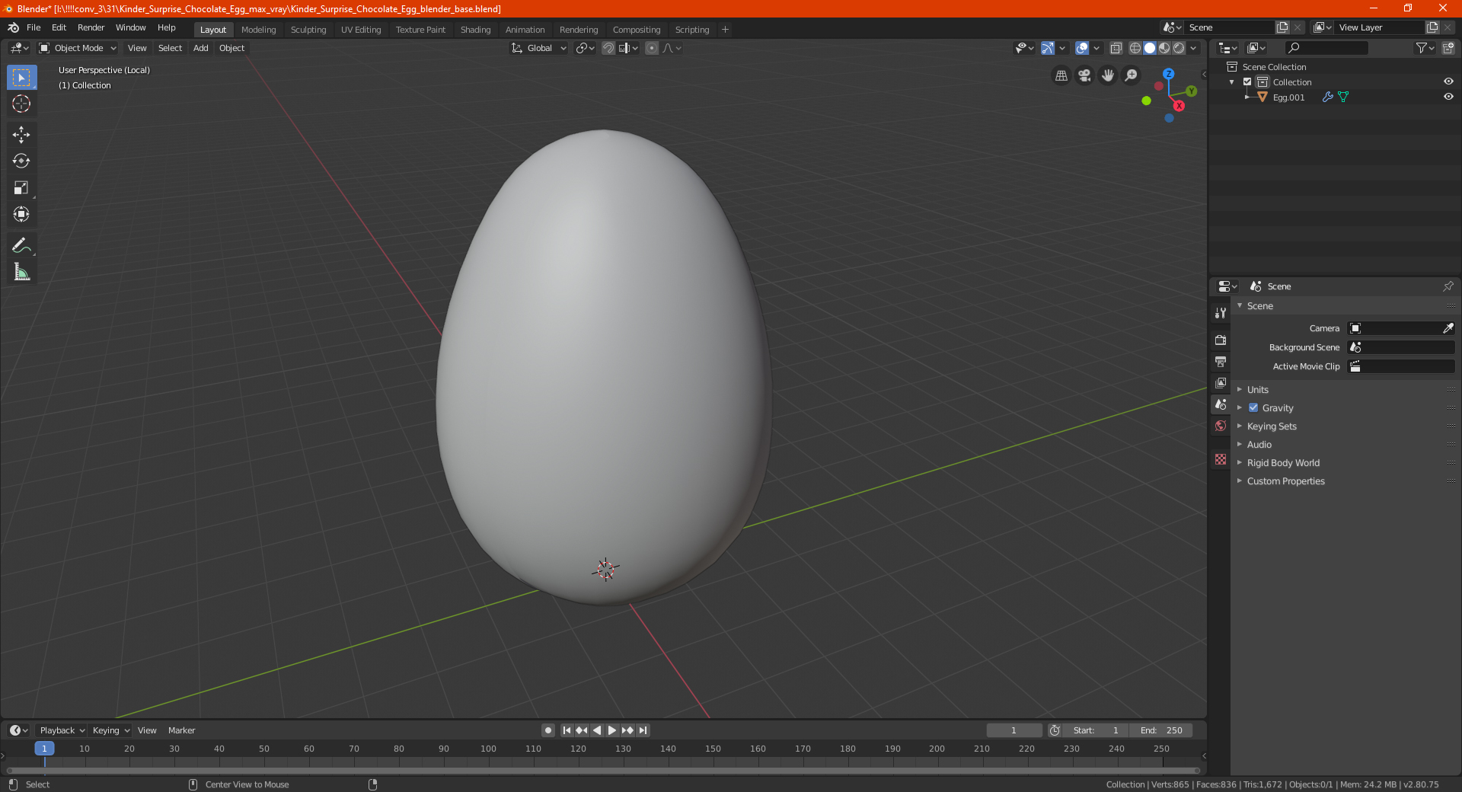
Task: Pick the Move tool
Action: point(21,135)
